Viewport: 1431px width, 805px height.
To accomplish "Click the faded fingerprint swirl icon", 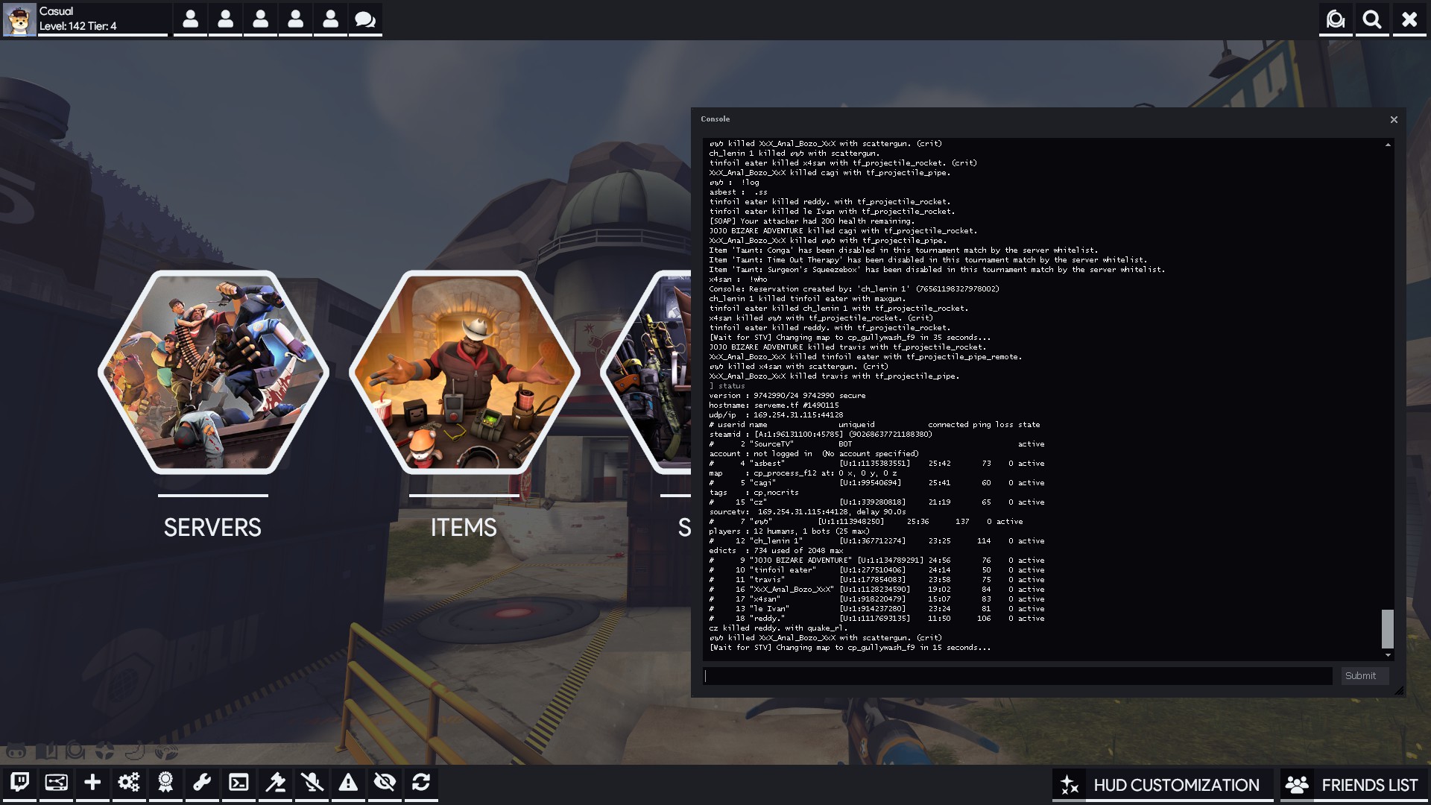I will [165, 751].
